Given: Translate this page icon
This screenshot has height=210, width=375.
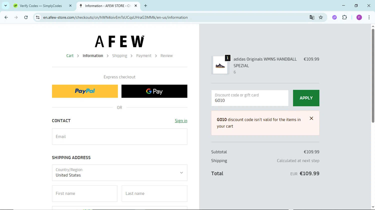Looking at the screenshot, I should (312, 17).
